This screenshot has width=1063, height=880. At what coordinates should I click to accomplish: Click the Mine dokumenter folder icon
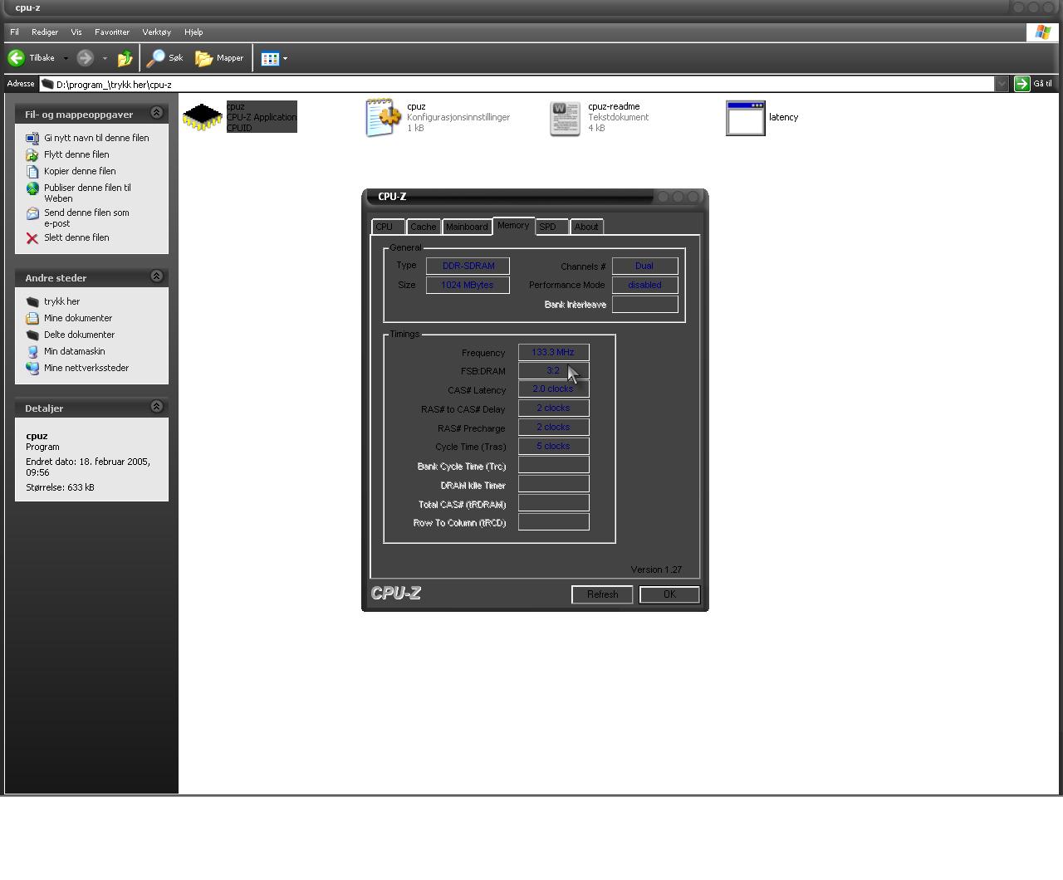(x=32, y=318)
